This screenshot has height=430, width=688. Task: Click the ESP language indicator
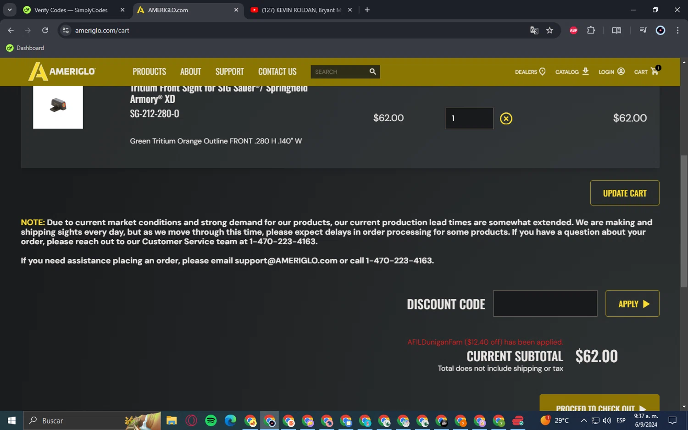621,420
